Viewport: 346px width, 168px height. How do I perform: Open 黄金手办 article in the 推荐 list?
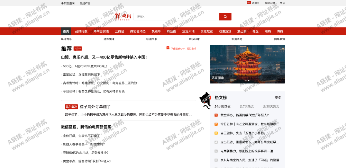coord(87,161)
